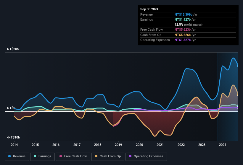Image resolution: width=243 pixels, height=165 pixels.
Task: Click the Cash From Op endpoint marker
Action: (x=238, y=95)
